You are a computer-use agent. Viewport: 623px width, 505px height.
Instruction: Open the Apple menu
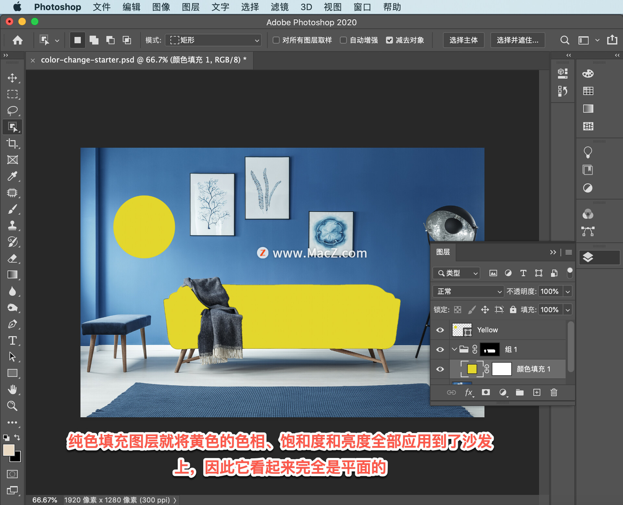tap(17, 6)
